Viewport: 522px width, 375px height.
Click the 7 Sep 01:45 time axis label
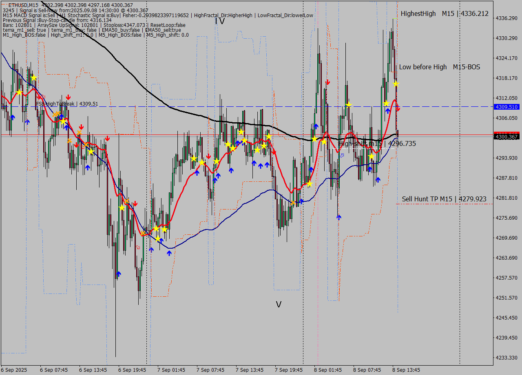click(170, 370)
